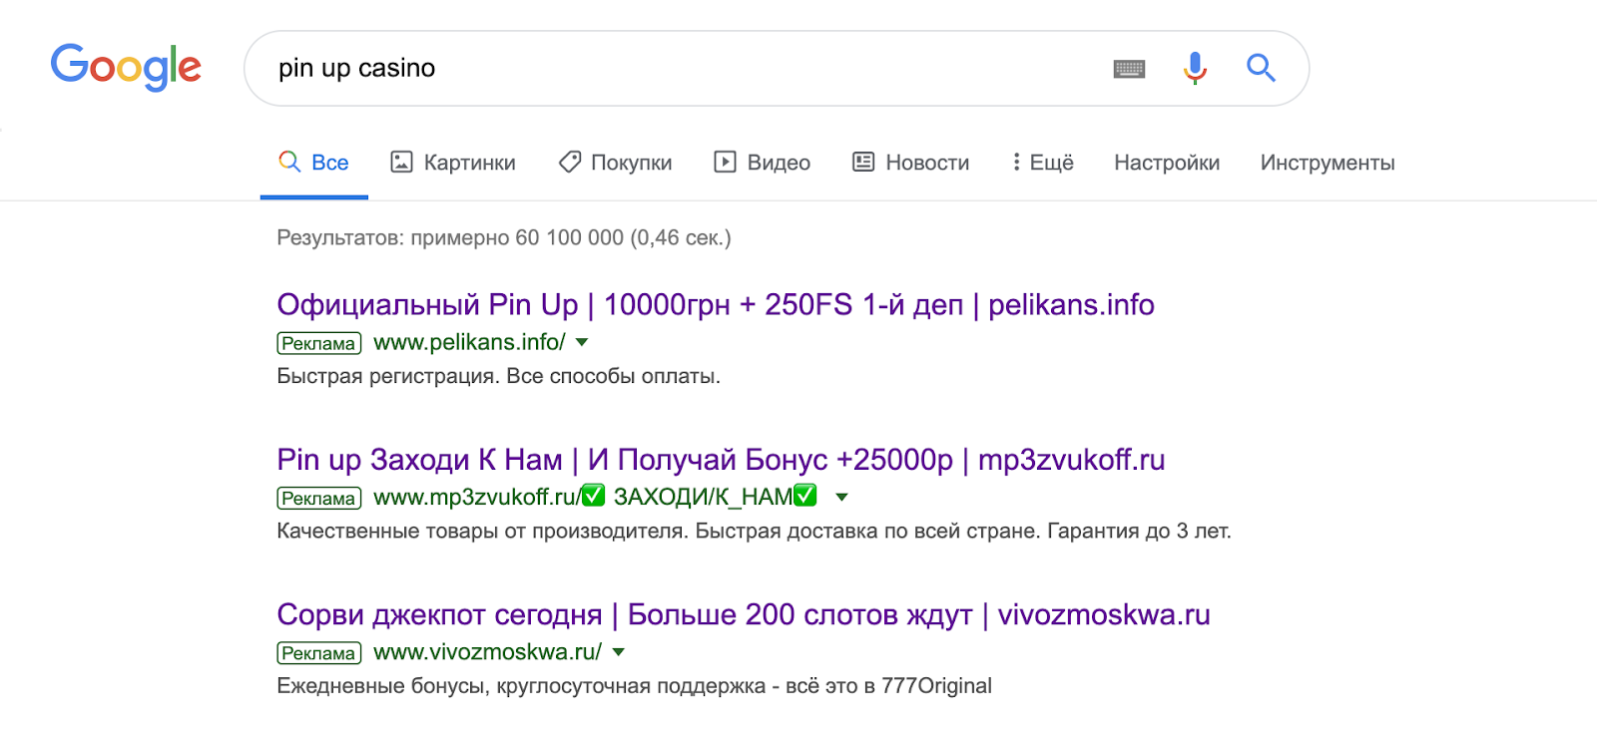The height and width of the screenshot is (738, 1597).
Task: Click the snippet starting Ежедневные бонусы, круглосуточная поддержка
Action: tap(634, 686)
